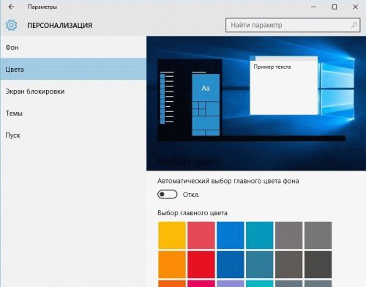366x287 pixels.
Task: Open the Экран блокировки section
Action: 73,91
